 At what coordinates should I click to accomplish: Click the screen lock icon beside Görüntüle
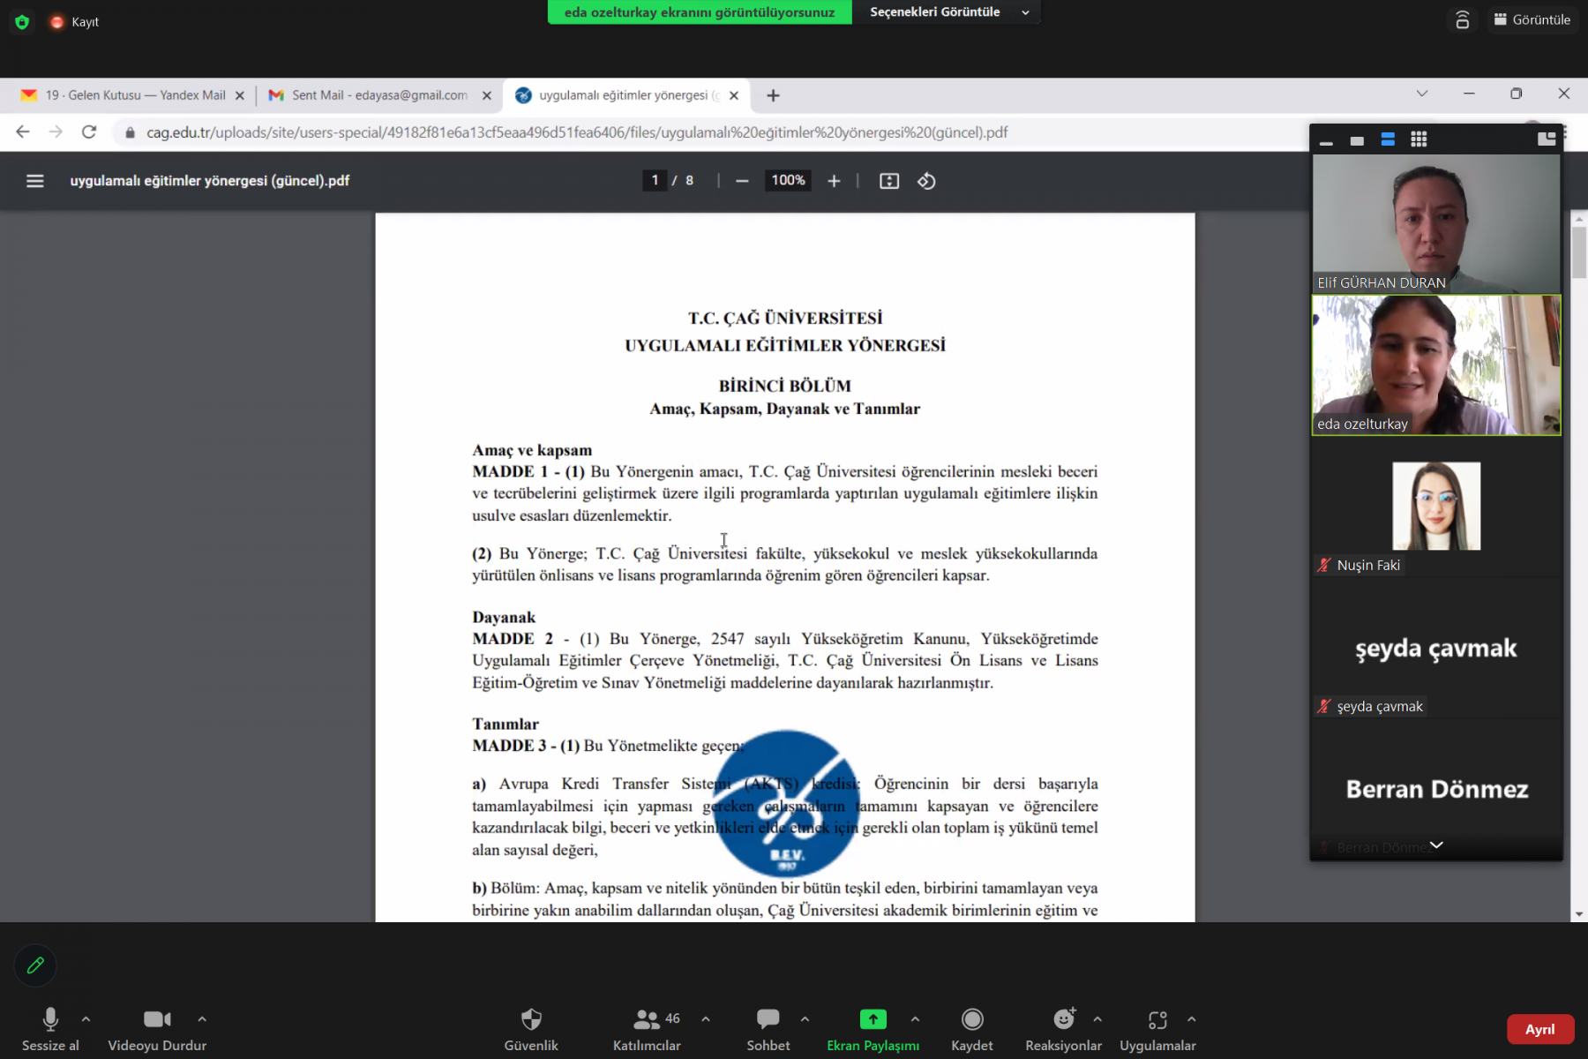coord(1462,19)
